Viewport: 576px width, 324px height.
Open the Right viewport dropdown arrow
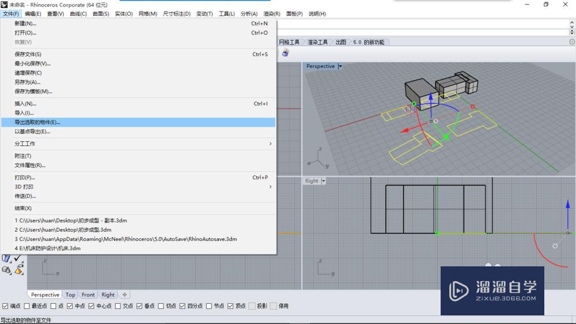323,181
